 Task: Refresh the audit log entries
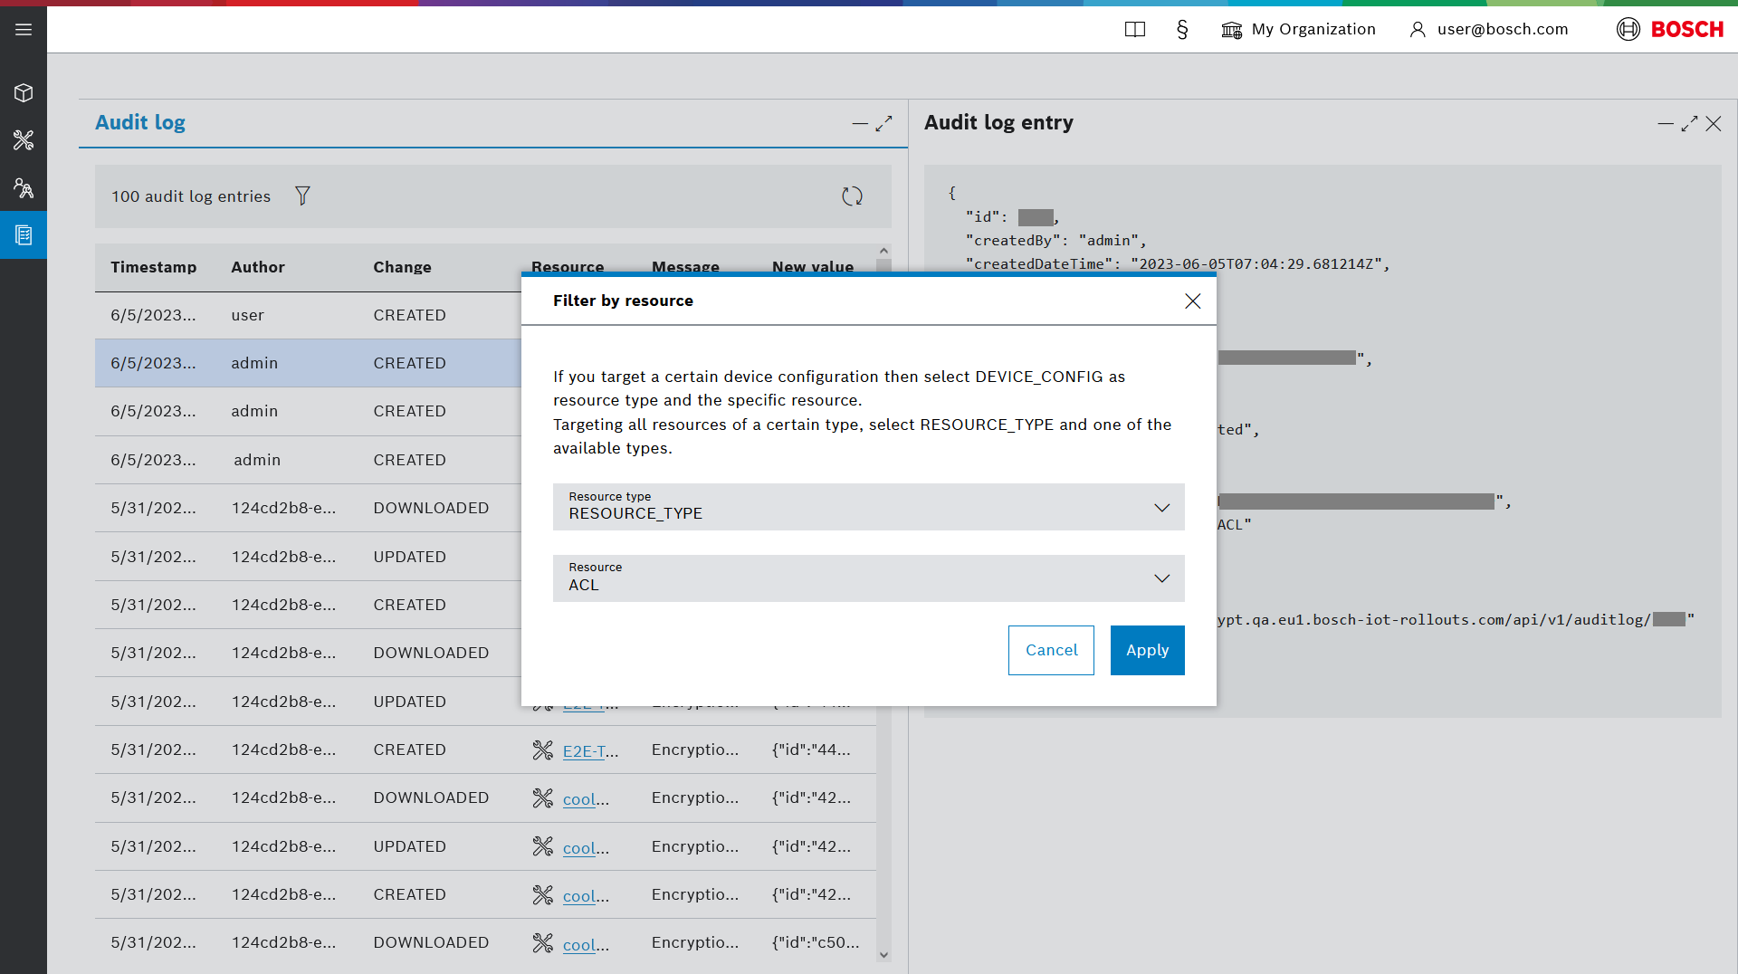coord(852,196)
